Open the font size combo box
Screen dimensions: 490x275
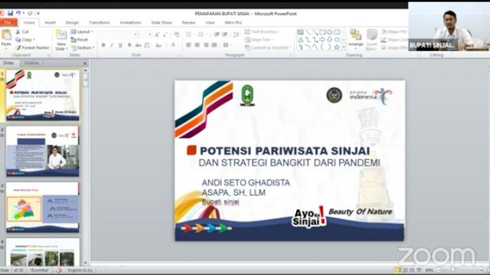point(145,34)
